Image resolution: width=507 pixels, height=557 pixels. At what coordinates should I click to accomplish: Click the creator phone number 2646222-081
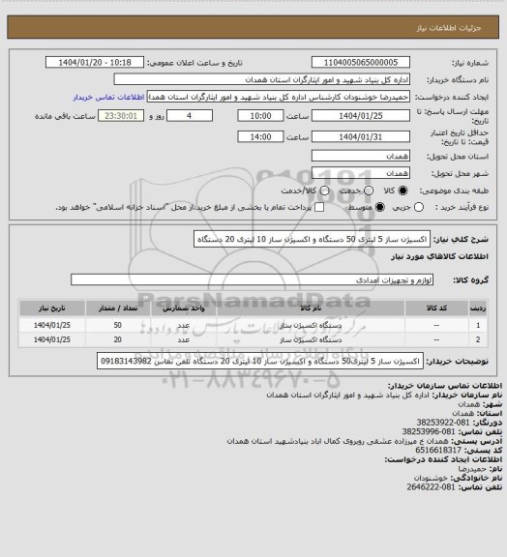click(431, 487)
